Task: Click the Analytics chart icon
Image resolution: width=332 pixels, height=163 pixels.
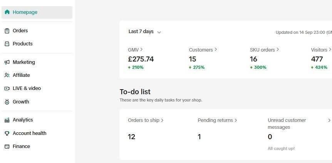Action: click(7, 120)
